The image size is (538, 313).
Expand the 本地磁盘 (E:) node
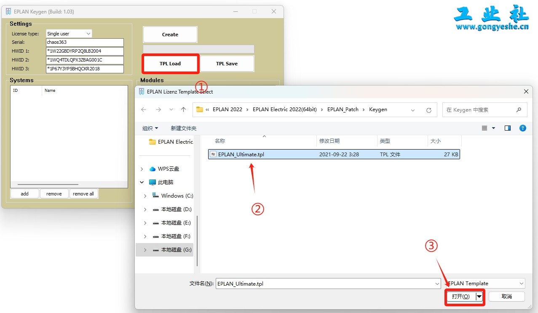tap(145, 223)
